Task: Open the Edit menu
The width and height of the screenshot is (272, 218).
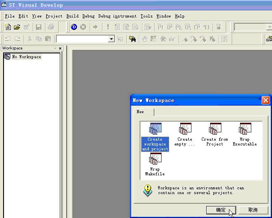Action: coord(23,16)
